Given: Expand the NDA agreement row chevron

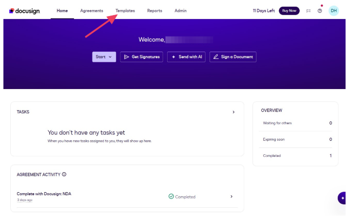Looking at the screenshot, I should 232,197.
